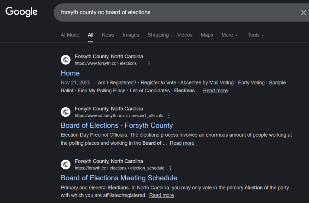Open three-dot menu for forsyth.cc elections result
309x203 pixels.
click(x=149, y=63)
